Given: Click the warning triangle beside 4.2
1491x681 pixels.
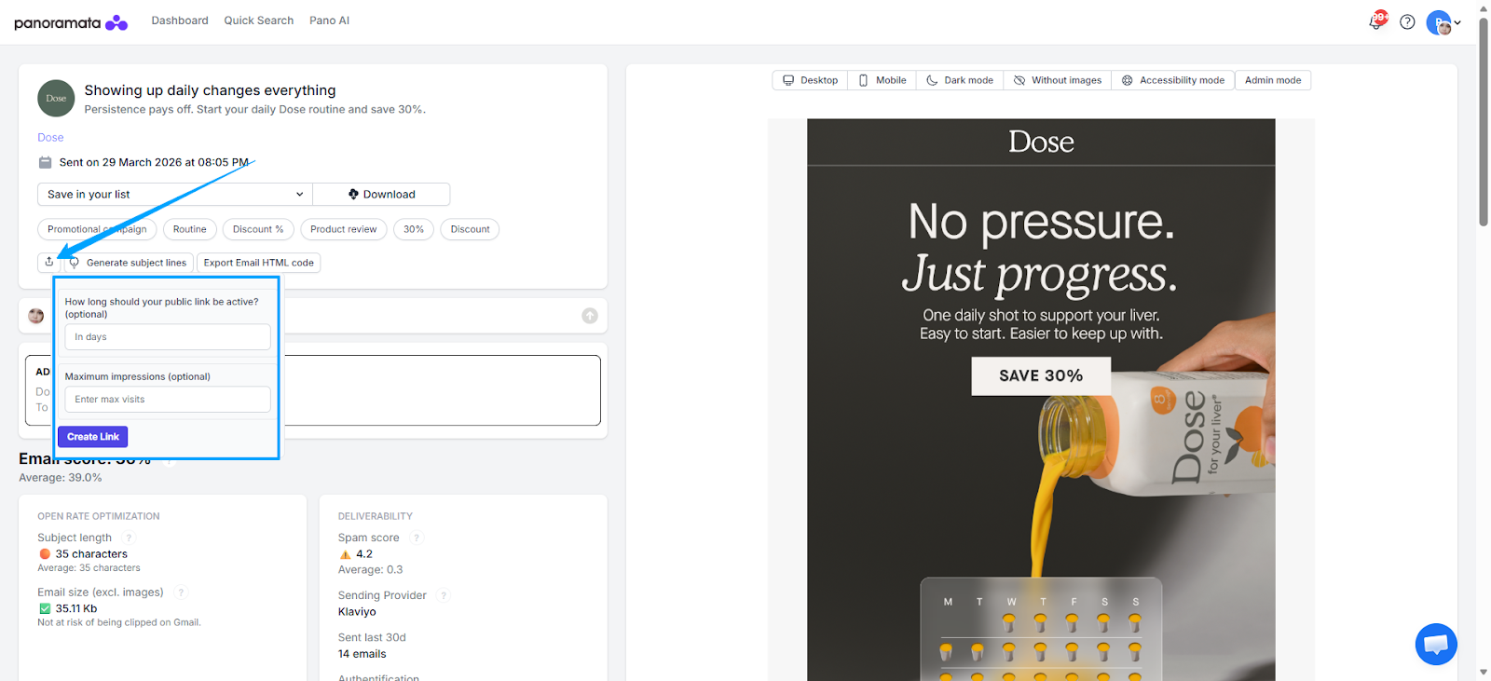Looking at the screenshot, I should click(345, 554).
